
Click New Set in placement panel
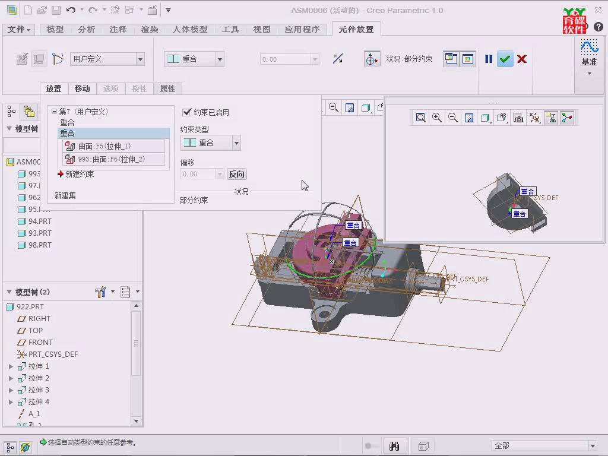pyautogui.click(x=65, y=195)
